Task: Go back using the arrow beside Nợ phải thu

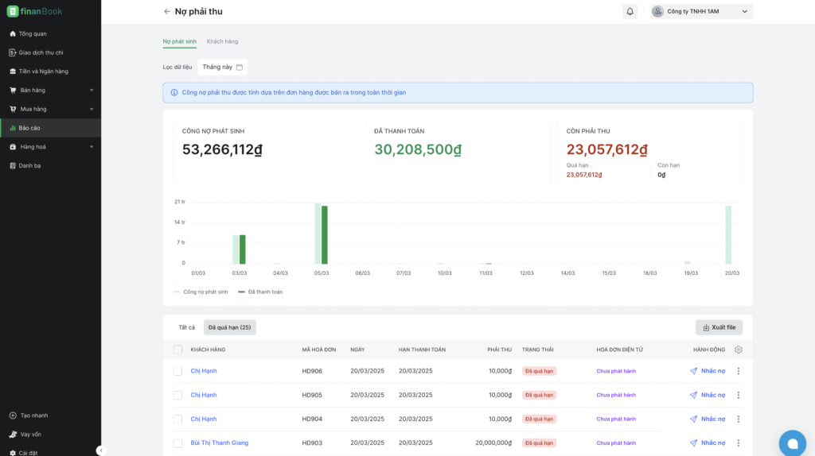Action: (167, 11)
